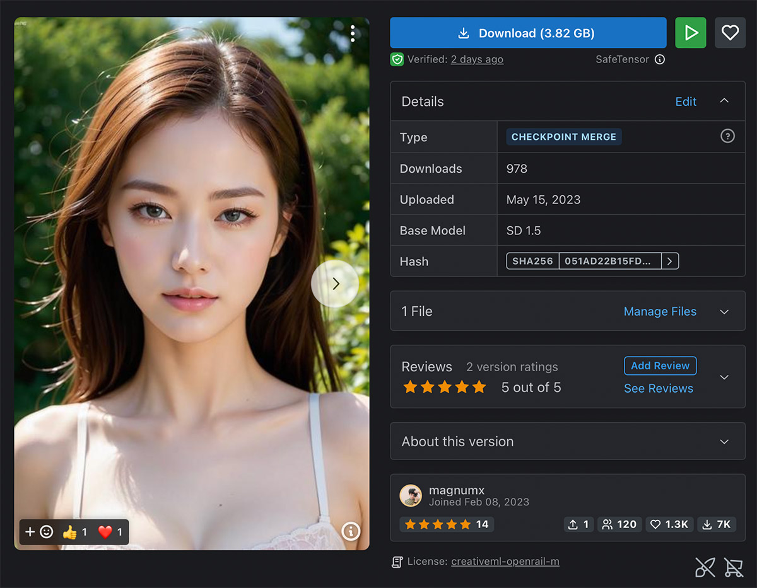Like the model with the heart button
This screenshot has width=757, height=588.
[x=730, y=33]
